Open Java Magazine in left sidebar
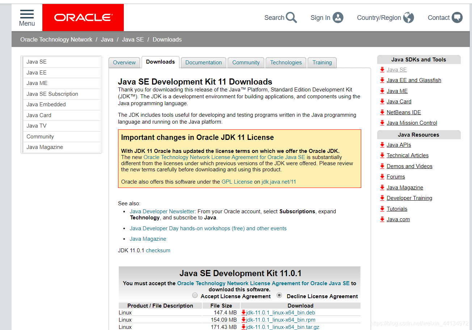 61,147
